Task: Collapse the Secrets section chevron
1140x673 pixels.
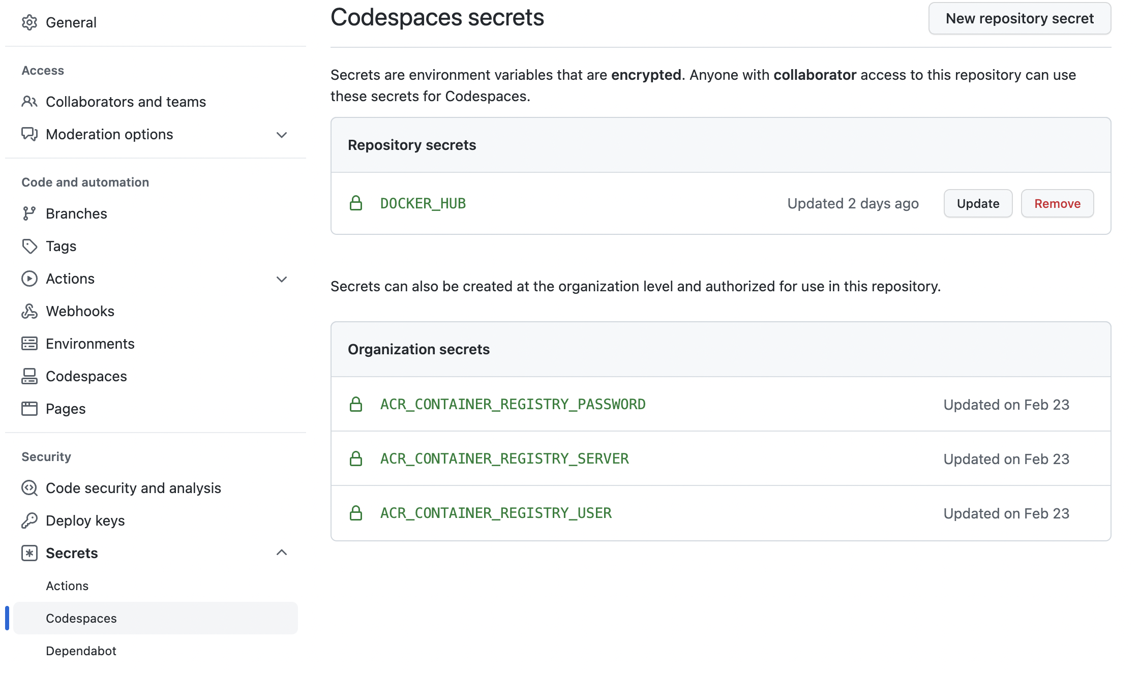Action: point(282,553)
